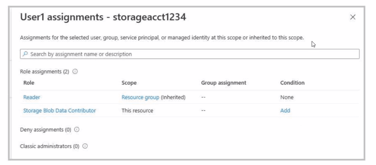Image resolution: width=376 pixels, height=165 pixels.
Task: Open the Reader role link
Action: point(32,97)
